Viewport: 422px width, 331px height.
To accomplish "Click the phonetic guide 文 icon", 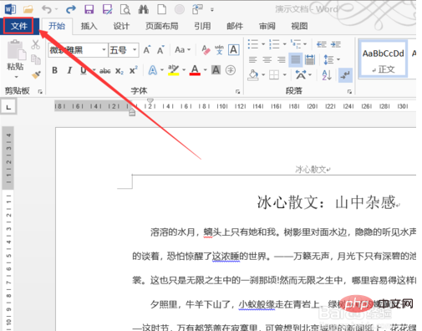I will point(219,50).
